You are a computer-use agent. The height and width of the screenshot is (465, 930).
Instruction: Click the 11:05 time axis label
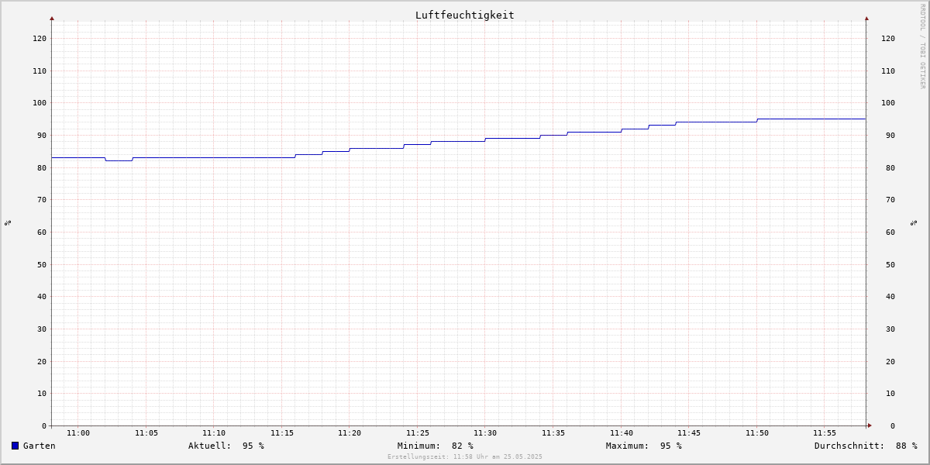click(x=146, y=433)
